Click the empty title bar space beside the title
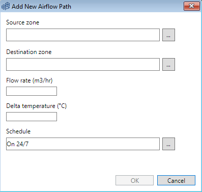 point(127,6)
